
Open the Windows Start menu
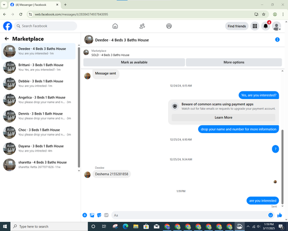pos(5,226)
